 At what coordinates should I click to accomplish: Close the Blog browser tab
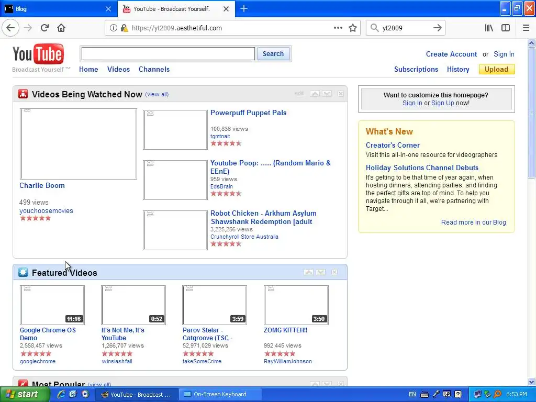pos(108,9)
